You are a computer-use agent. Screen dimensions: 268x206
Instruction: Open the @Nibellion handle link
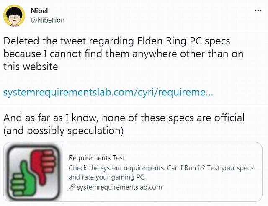pos(48,20)
